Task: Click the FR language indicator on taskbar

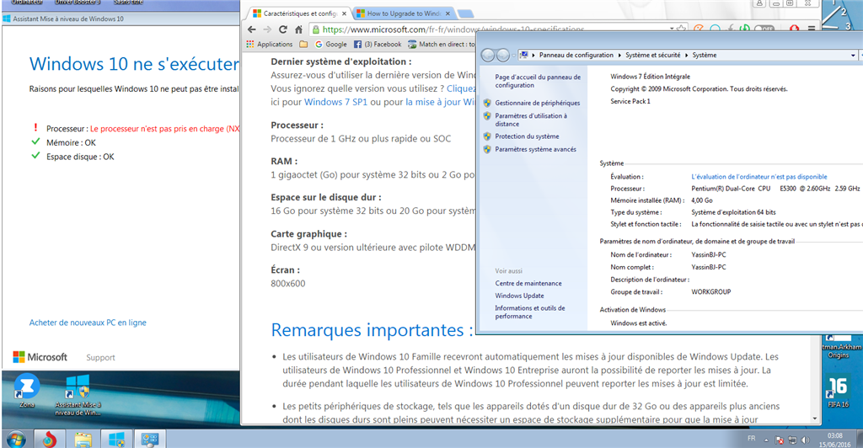Action: click(751, 439)
